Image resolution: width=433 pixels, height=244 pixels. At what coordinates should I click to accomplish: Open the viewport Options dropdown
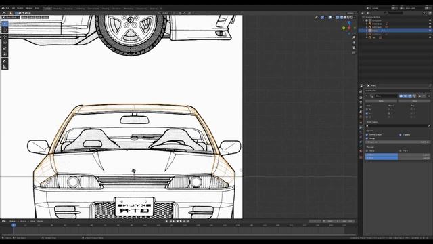point(350,13)
